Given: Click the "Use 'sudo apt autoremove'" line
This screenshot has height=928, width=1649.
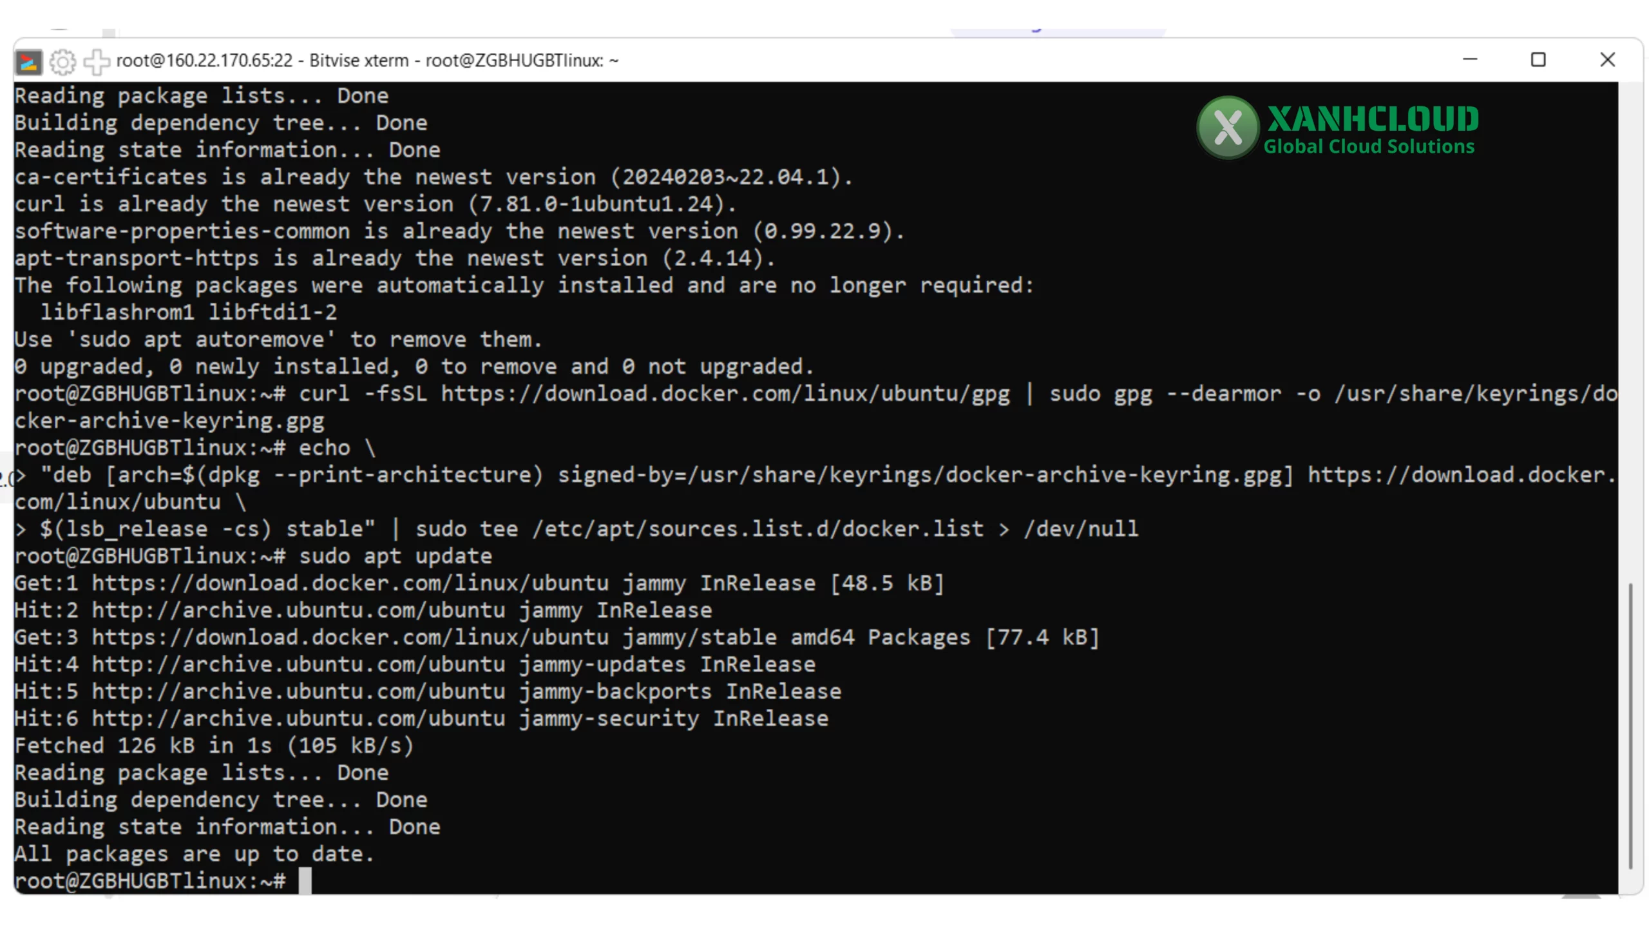Looking at the screenshot, I should click(278, 340).
